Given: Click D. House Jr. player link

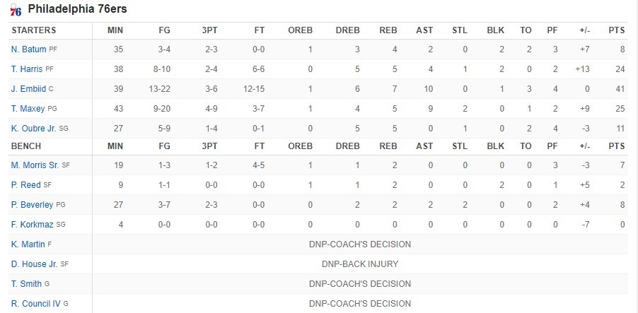Looking at the screenshot, I should [x=34, y=264].
